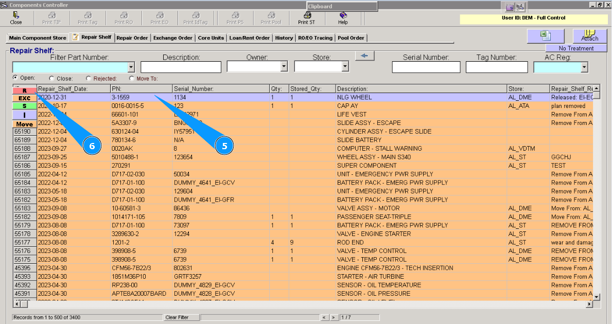Open the Store dropdown

(x=345, y=67)
